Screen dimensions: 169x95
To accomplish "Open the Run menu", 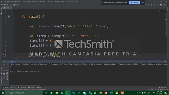I will click(x=44, y=2).
